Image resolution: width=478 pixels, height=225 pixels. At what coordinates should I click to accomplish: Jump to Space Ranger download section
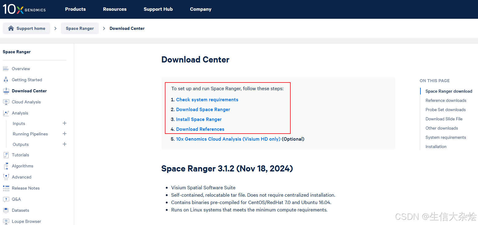[x=449, y=91]
